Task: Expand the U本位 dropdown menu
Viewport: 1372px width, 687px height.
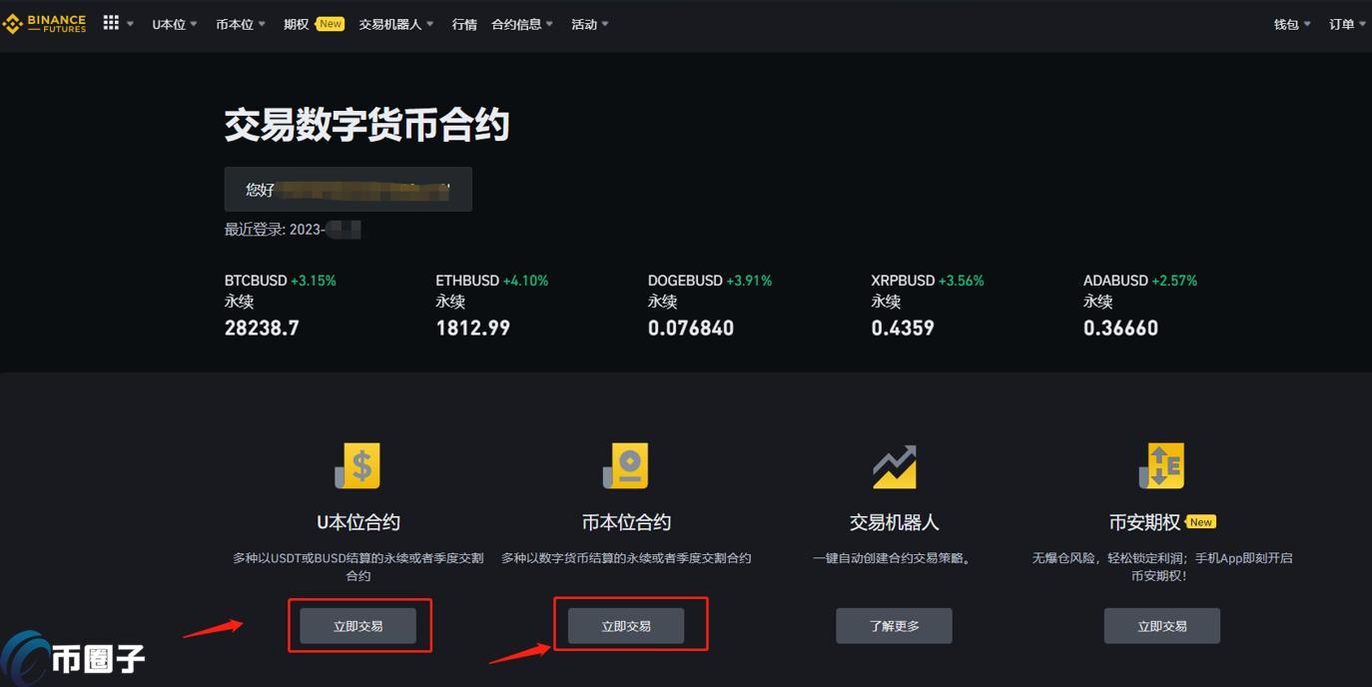Action: click(175, 24)
